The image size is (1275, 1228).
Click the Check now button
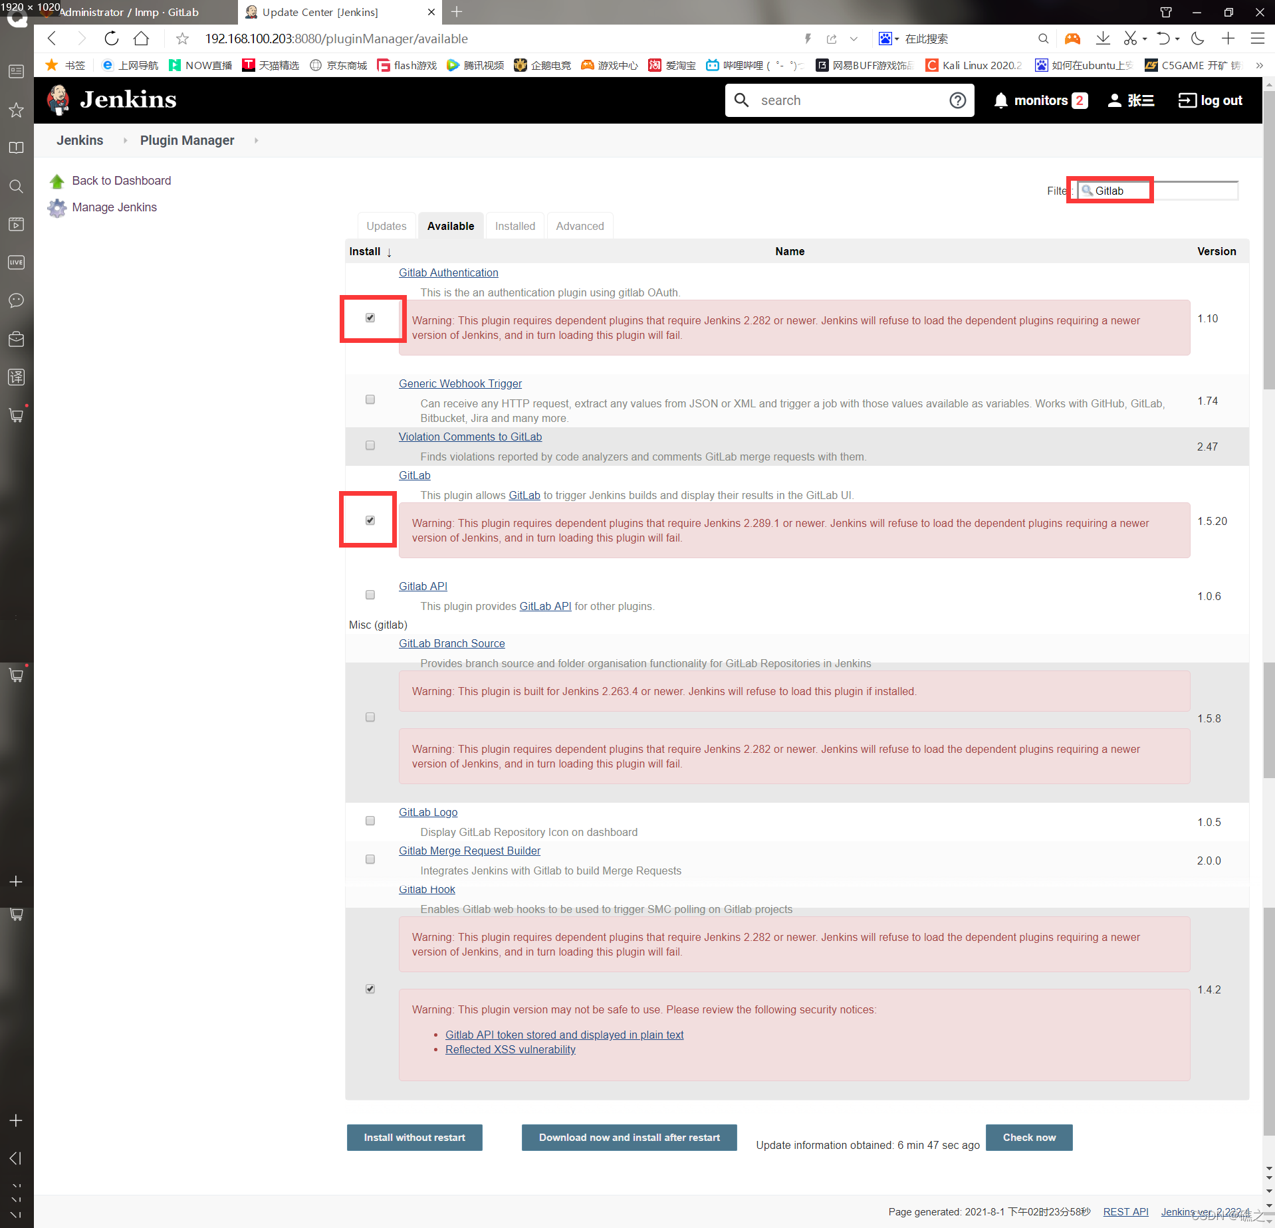1029,1137
